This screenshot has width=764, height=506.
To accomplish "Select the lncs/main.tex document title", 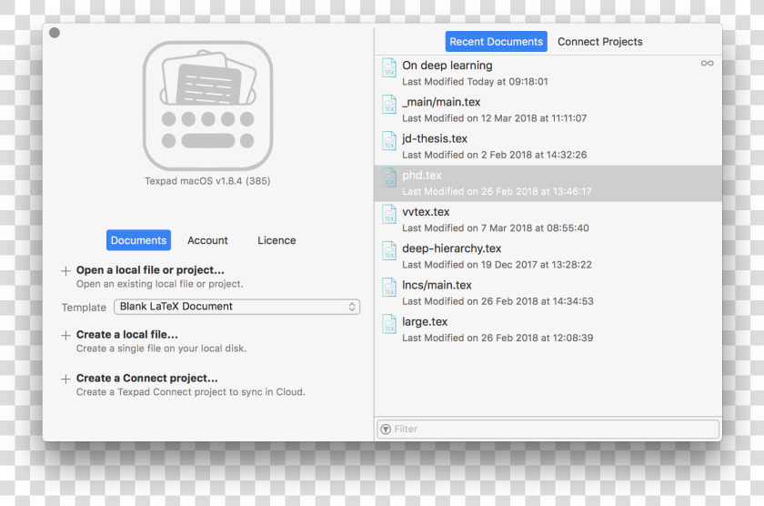I will coord(437,285).
